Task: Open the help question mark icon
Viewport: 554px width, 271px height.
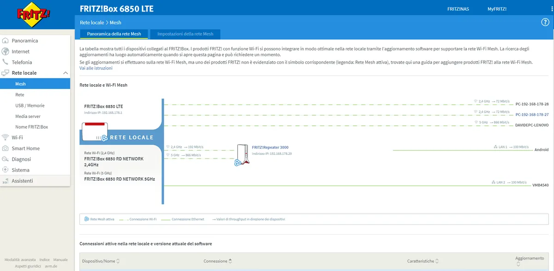Action: 545,22
